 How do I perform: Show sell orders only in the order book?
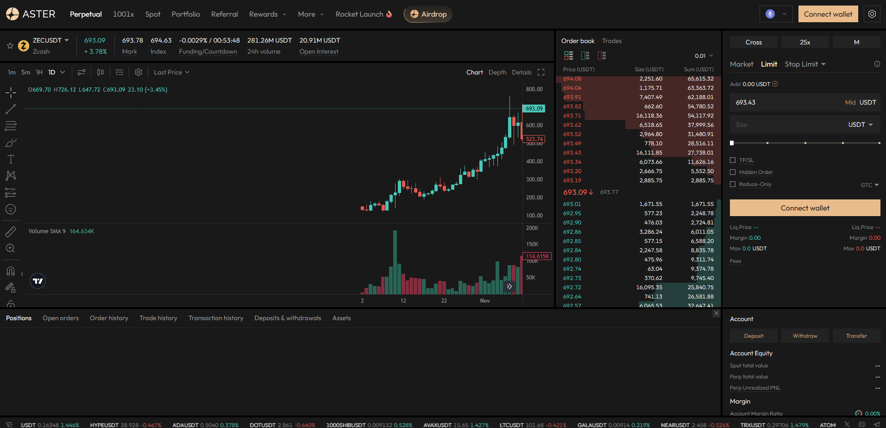(x=602, y=56)
